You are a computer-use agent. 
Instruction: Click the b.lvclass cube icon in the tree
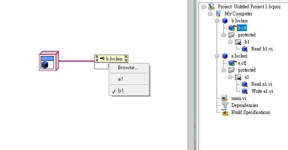click(x=225, y=21)
